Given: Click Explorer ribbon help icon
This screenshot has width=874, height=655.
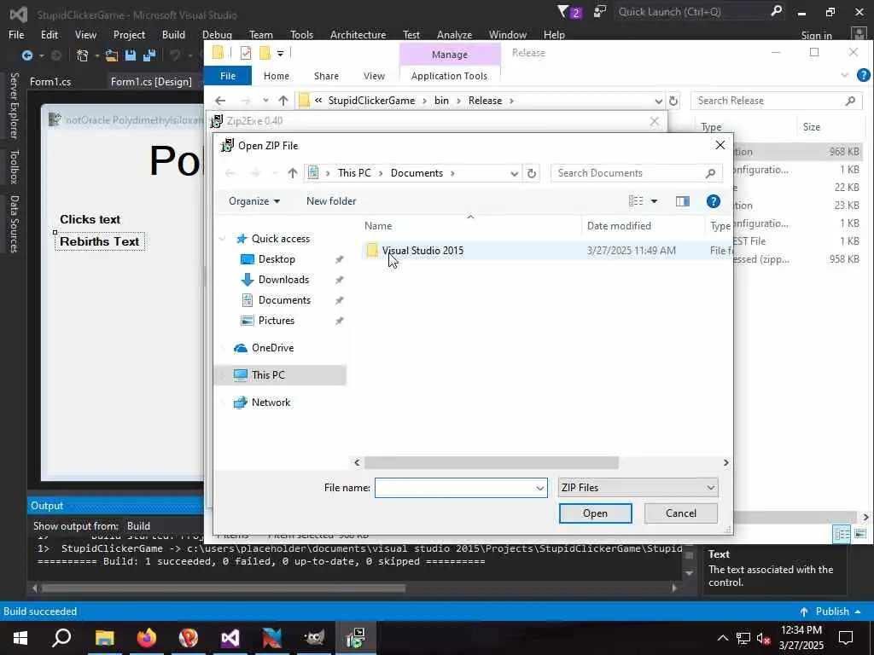Looking at the screenshot, I should coord(863,75).
